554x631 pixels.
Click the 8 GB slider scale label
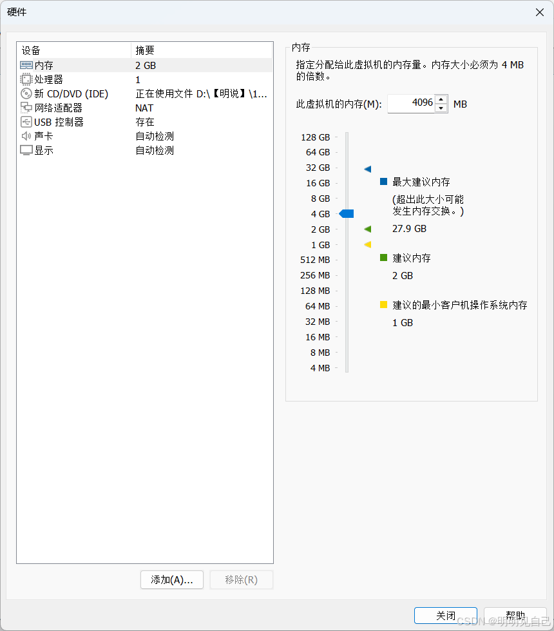pyautogui.click(x=320, y=199)
